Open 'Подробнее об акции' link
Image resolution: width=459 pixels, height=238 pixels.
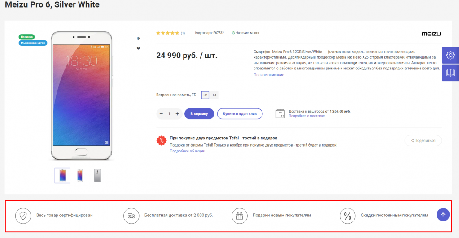(188, 151)
